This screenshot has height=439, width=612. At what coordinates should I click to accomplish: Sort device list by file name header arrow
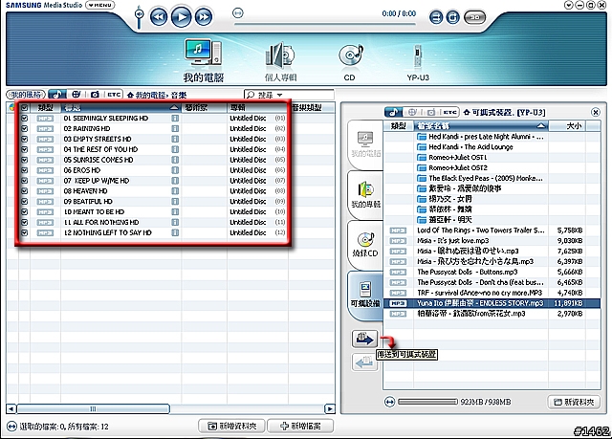point(540,125)
